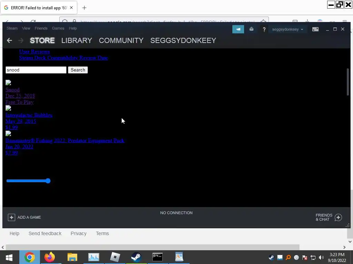Viewport: 353px width, 264px height.
Task: Open the Help menu in Steam
Action: tap(73, 28)
